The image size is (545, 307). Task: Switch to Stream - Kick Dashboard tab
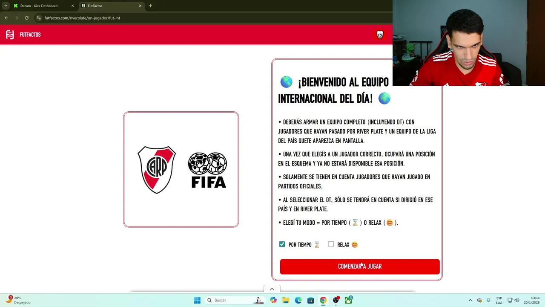(x=38, y=6)
